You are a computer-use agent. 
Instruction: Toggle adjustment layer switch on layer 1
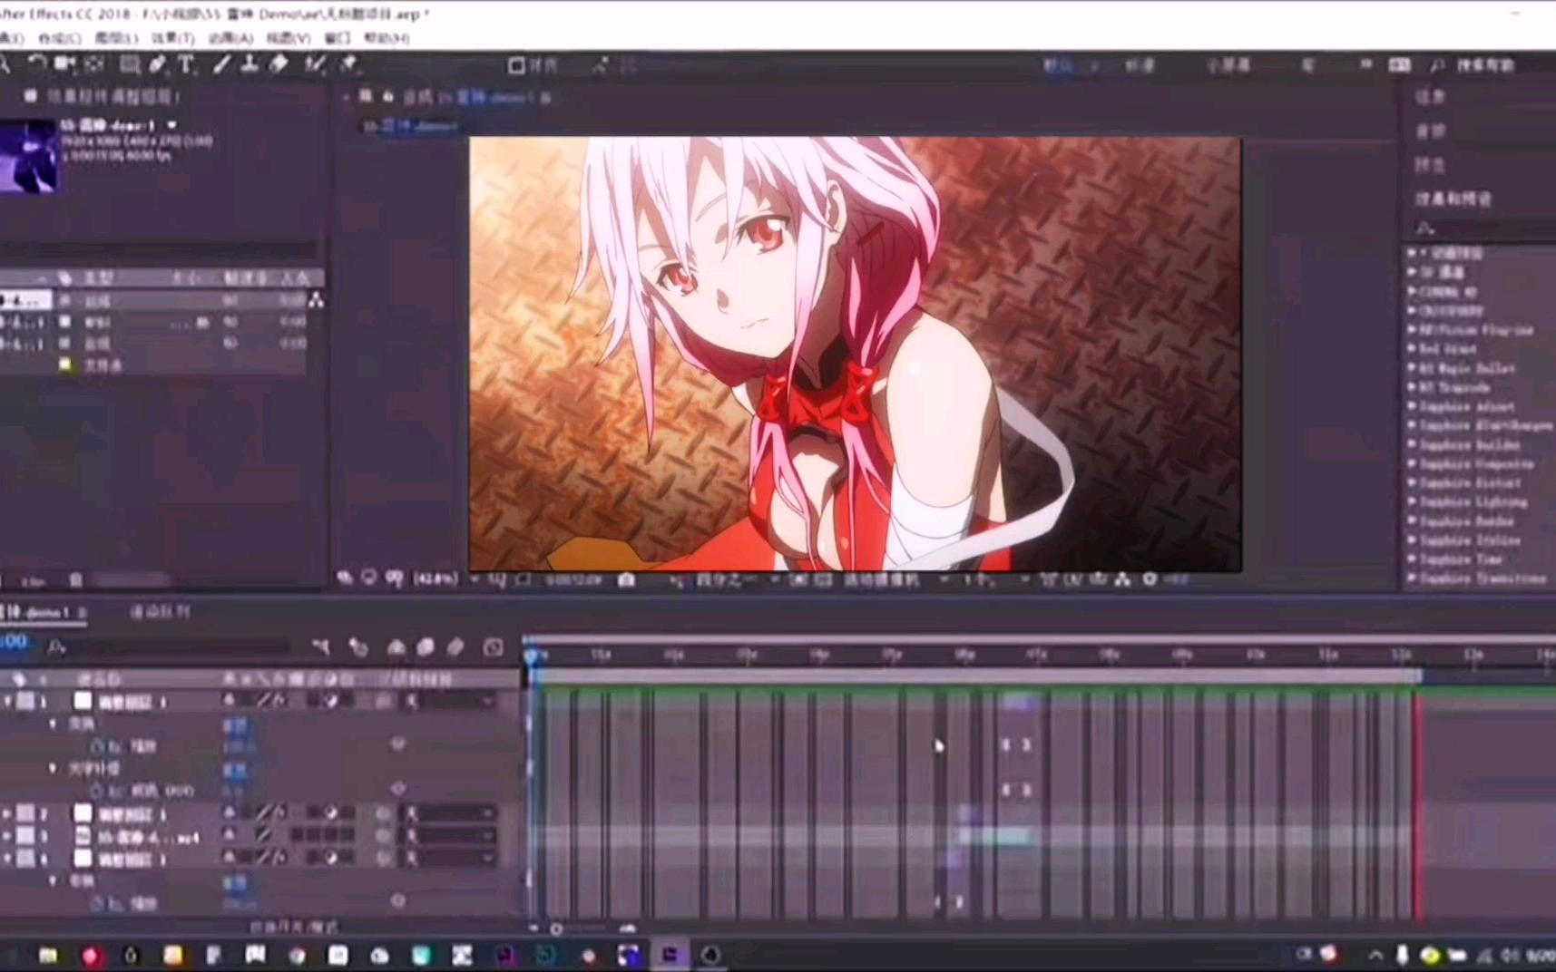tap(331, 700)
